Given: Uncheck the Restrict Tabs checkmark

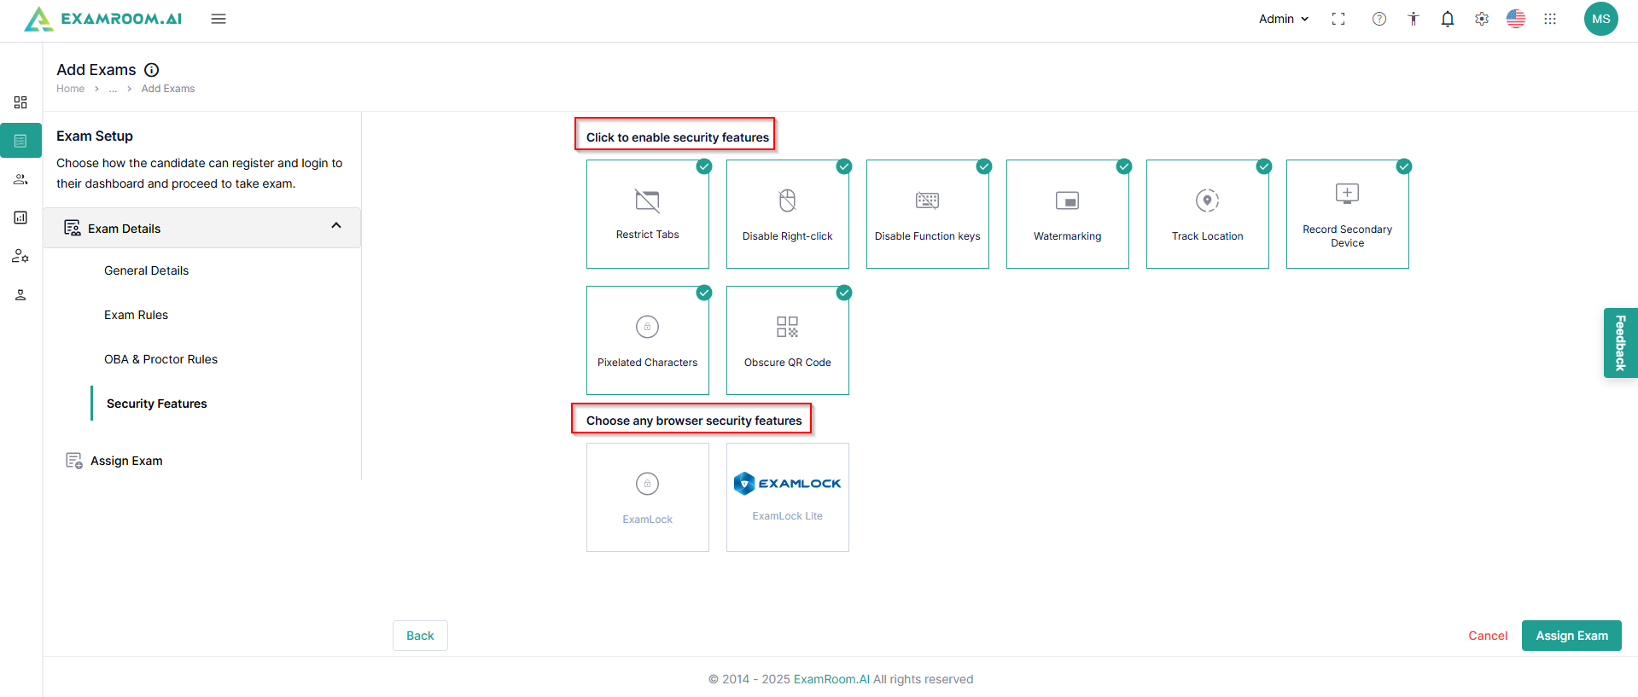Looking at the screenshot, I should [x=704, y=166].
